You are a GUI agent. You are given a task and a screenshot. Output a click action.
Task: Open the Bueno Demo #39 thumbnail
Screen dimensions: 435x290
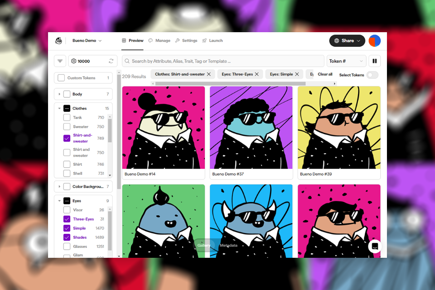tap(339, 128)
